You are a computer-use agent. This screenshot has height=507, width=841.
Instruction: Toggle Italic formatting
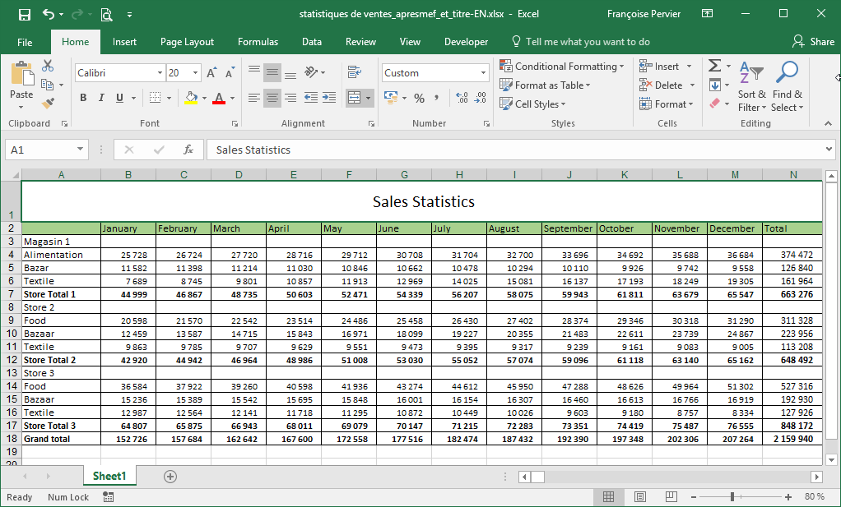[x=101, y=98]
